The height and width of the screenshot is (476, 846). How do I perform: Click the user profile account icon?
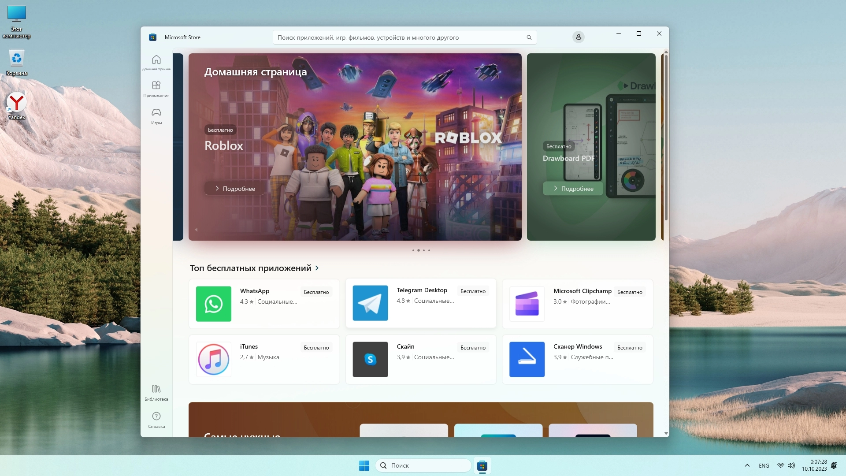578,37
